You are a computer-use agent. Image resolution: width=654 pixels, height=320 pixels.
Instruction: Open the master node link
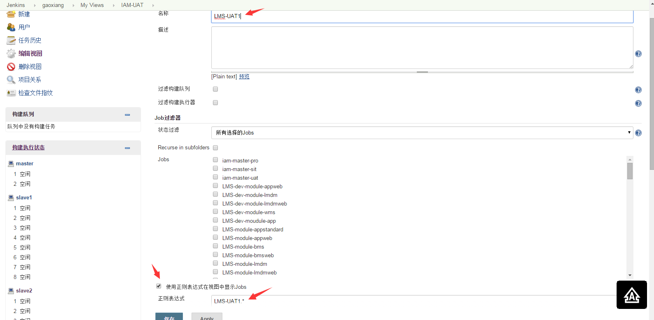25,163
